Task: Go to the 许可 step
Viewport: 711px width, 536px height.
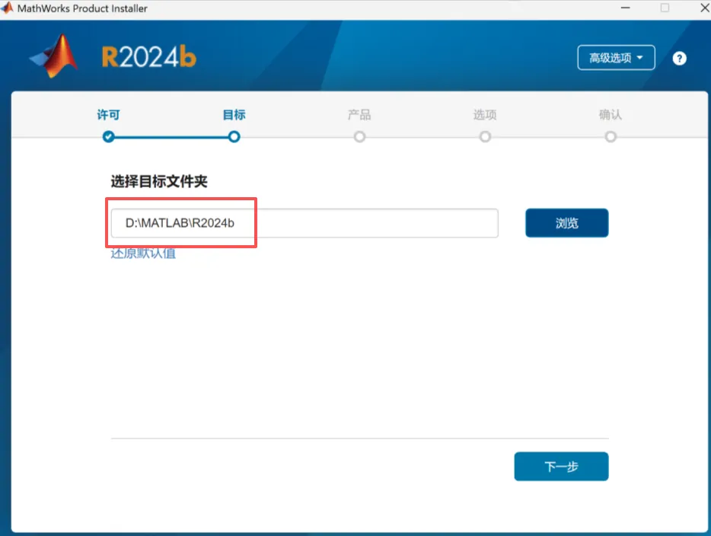Action: click(x=108, y=115)
